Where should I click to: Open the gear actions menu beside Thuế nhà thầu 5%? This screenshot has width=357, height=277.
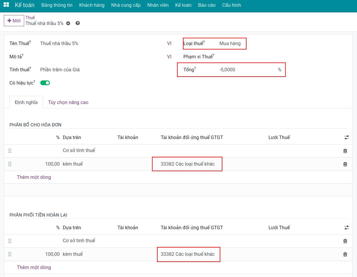[68, 23]
